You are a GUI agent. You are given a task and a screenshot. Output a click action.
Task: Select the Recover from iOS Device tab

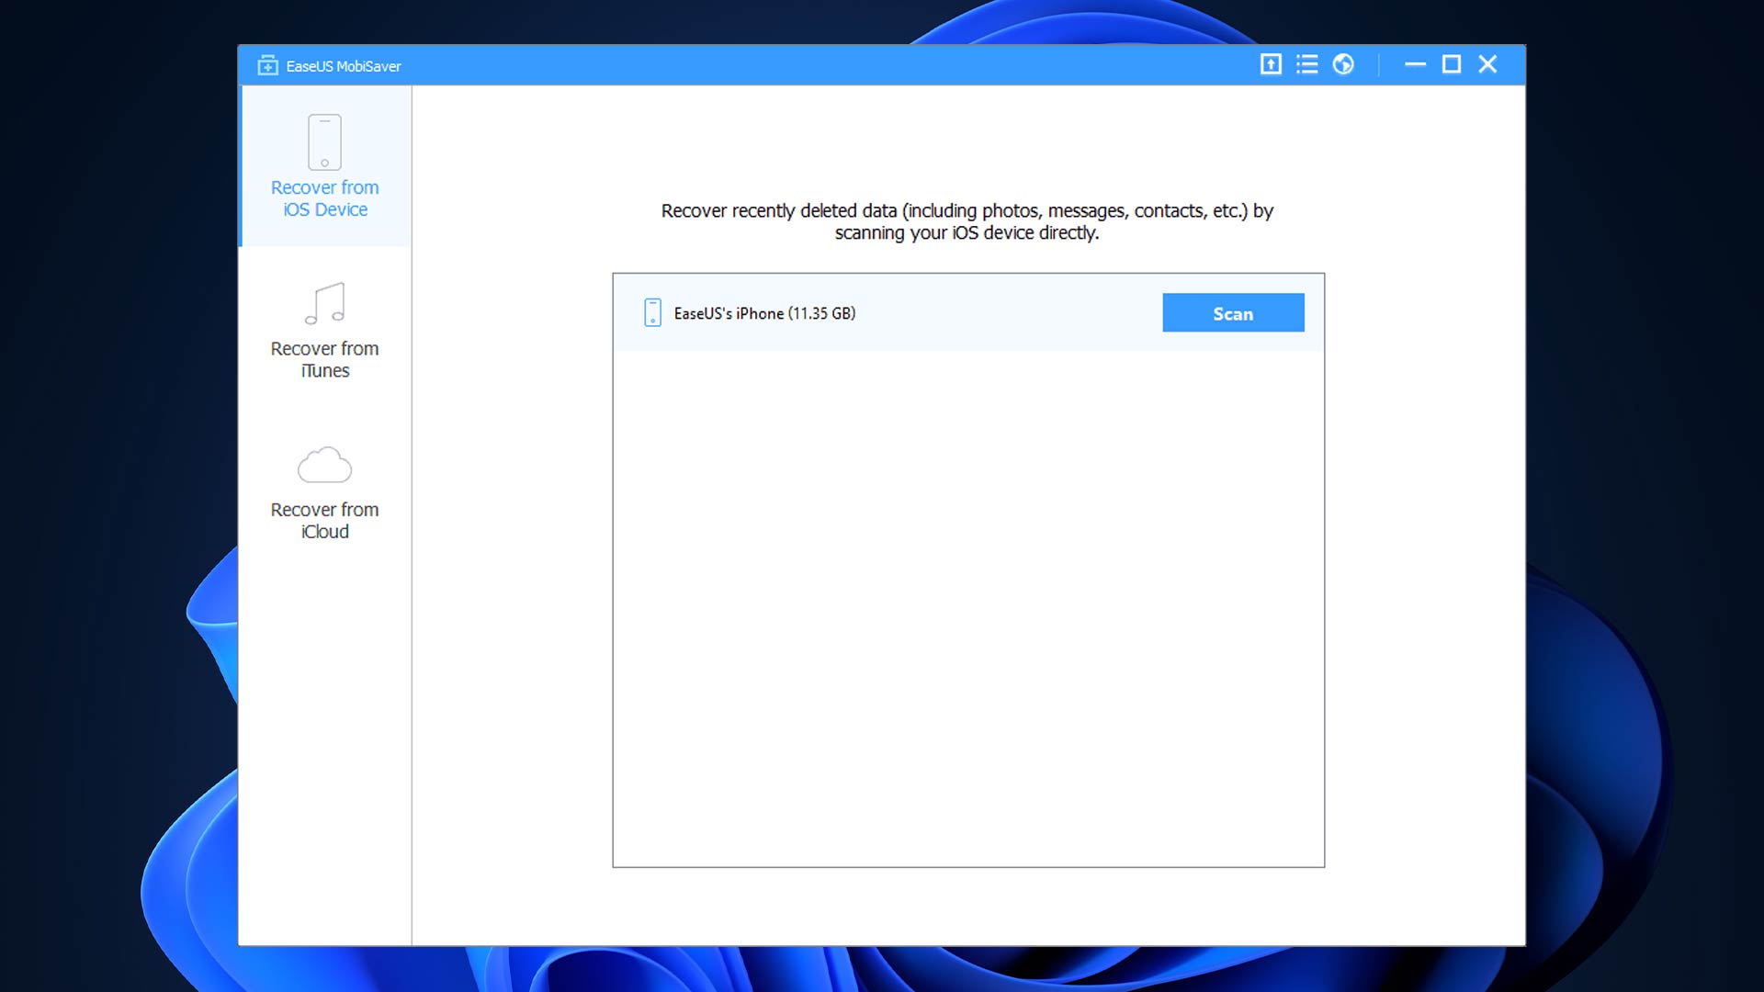[325, 166]
